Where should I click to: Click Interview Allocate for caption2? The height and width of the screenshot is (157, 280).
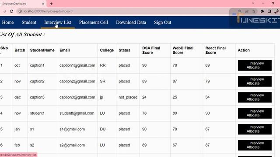tap(255, 82)
